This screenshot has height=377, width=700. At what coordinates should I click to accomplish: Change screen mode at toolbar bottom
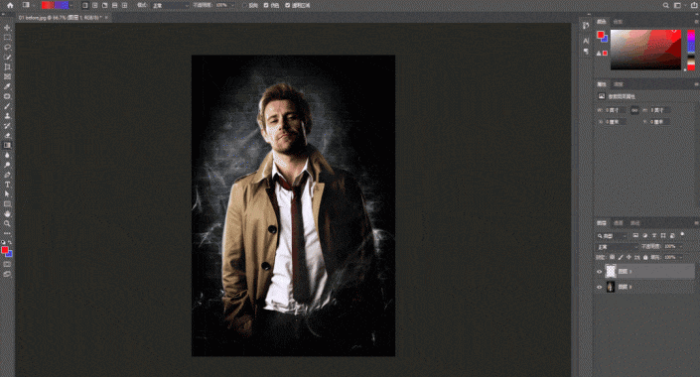click(x=7, y=275)
